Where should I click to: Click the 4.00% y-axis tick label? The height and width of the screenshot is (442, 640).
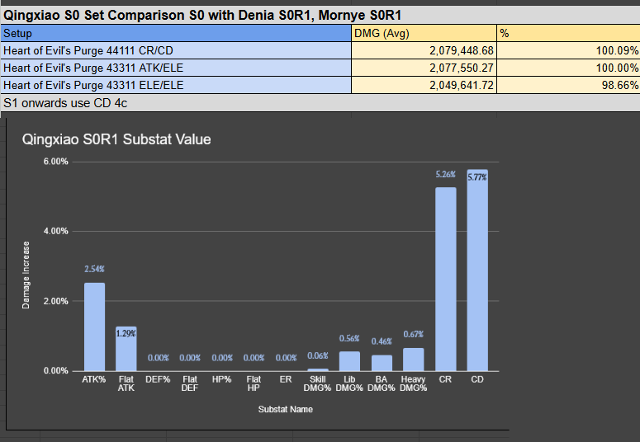tap(56, 231)
